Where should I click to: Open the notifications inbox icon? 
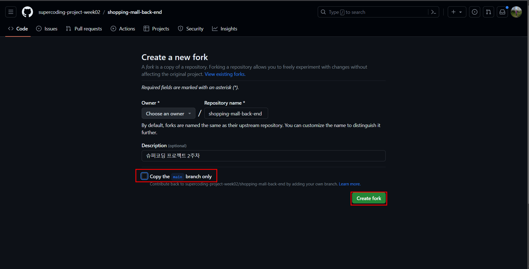tap(502, 12)
